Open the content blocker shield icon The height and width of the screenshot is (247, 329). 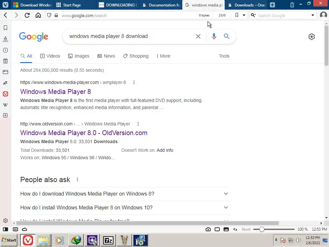coord(49,15)
